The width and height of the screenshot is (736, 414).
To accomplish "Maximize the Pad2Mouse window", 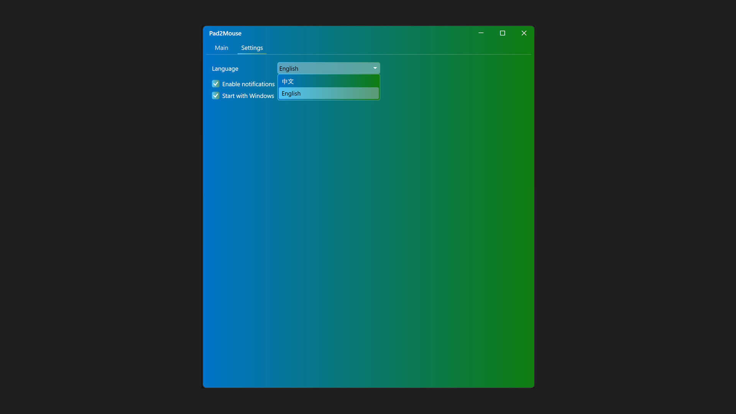I will pos(502,33).
